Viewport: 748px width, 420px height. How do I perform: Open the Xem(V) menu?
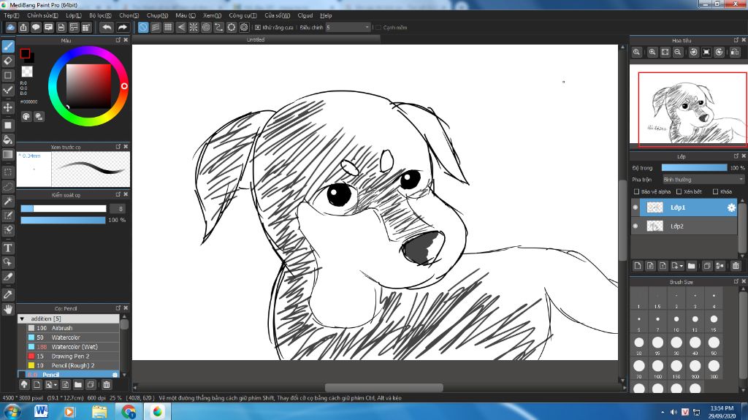213,16
